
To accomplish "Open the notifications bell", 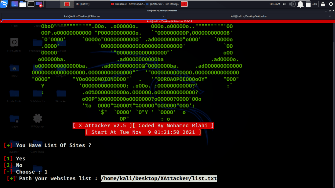I will [300, 4].
